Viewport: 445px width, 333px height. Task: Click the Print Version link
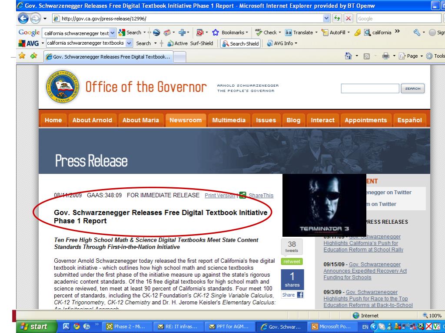pos(220,196)
